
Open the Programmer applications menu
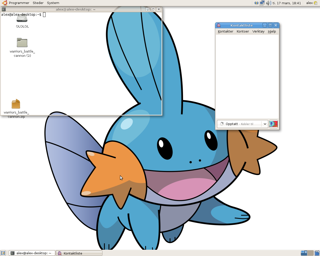19,3
